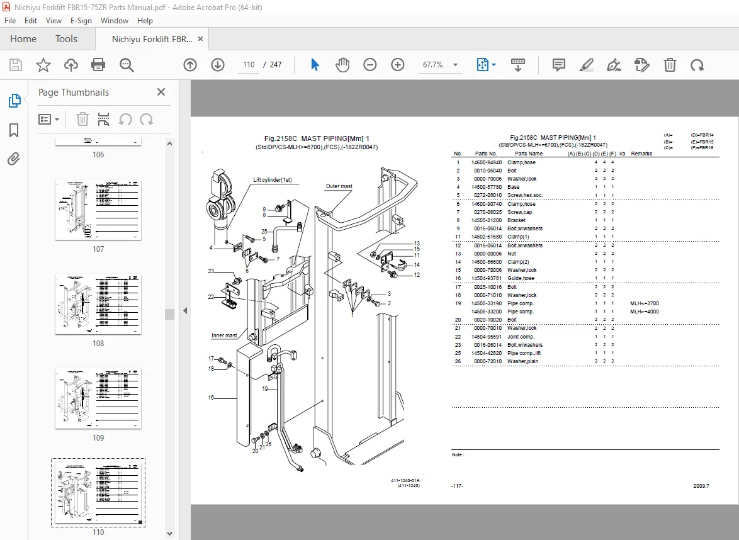739x540 pixels.
Task: Open the File menu
Action: pos(10,21)
